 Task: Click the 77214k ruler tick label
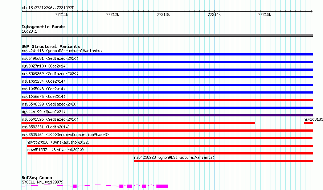214,15
